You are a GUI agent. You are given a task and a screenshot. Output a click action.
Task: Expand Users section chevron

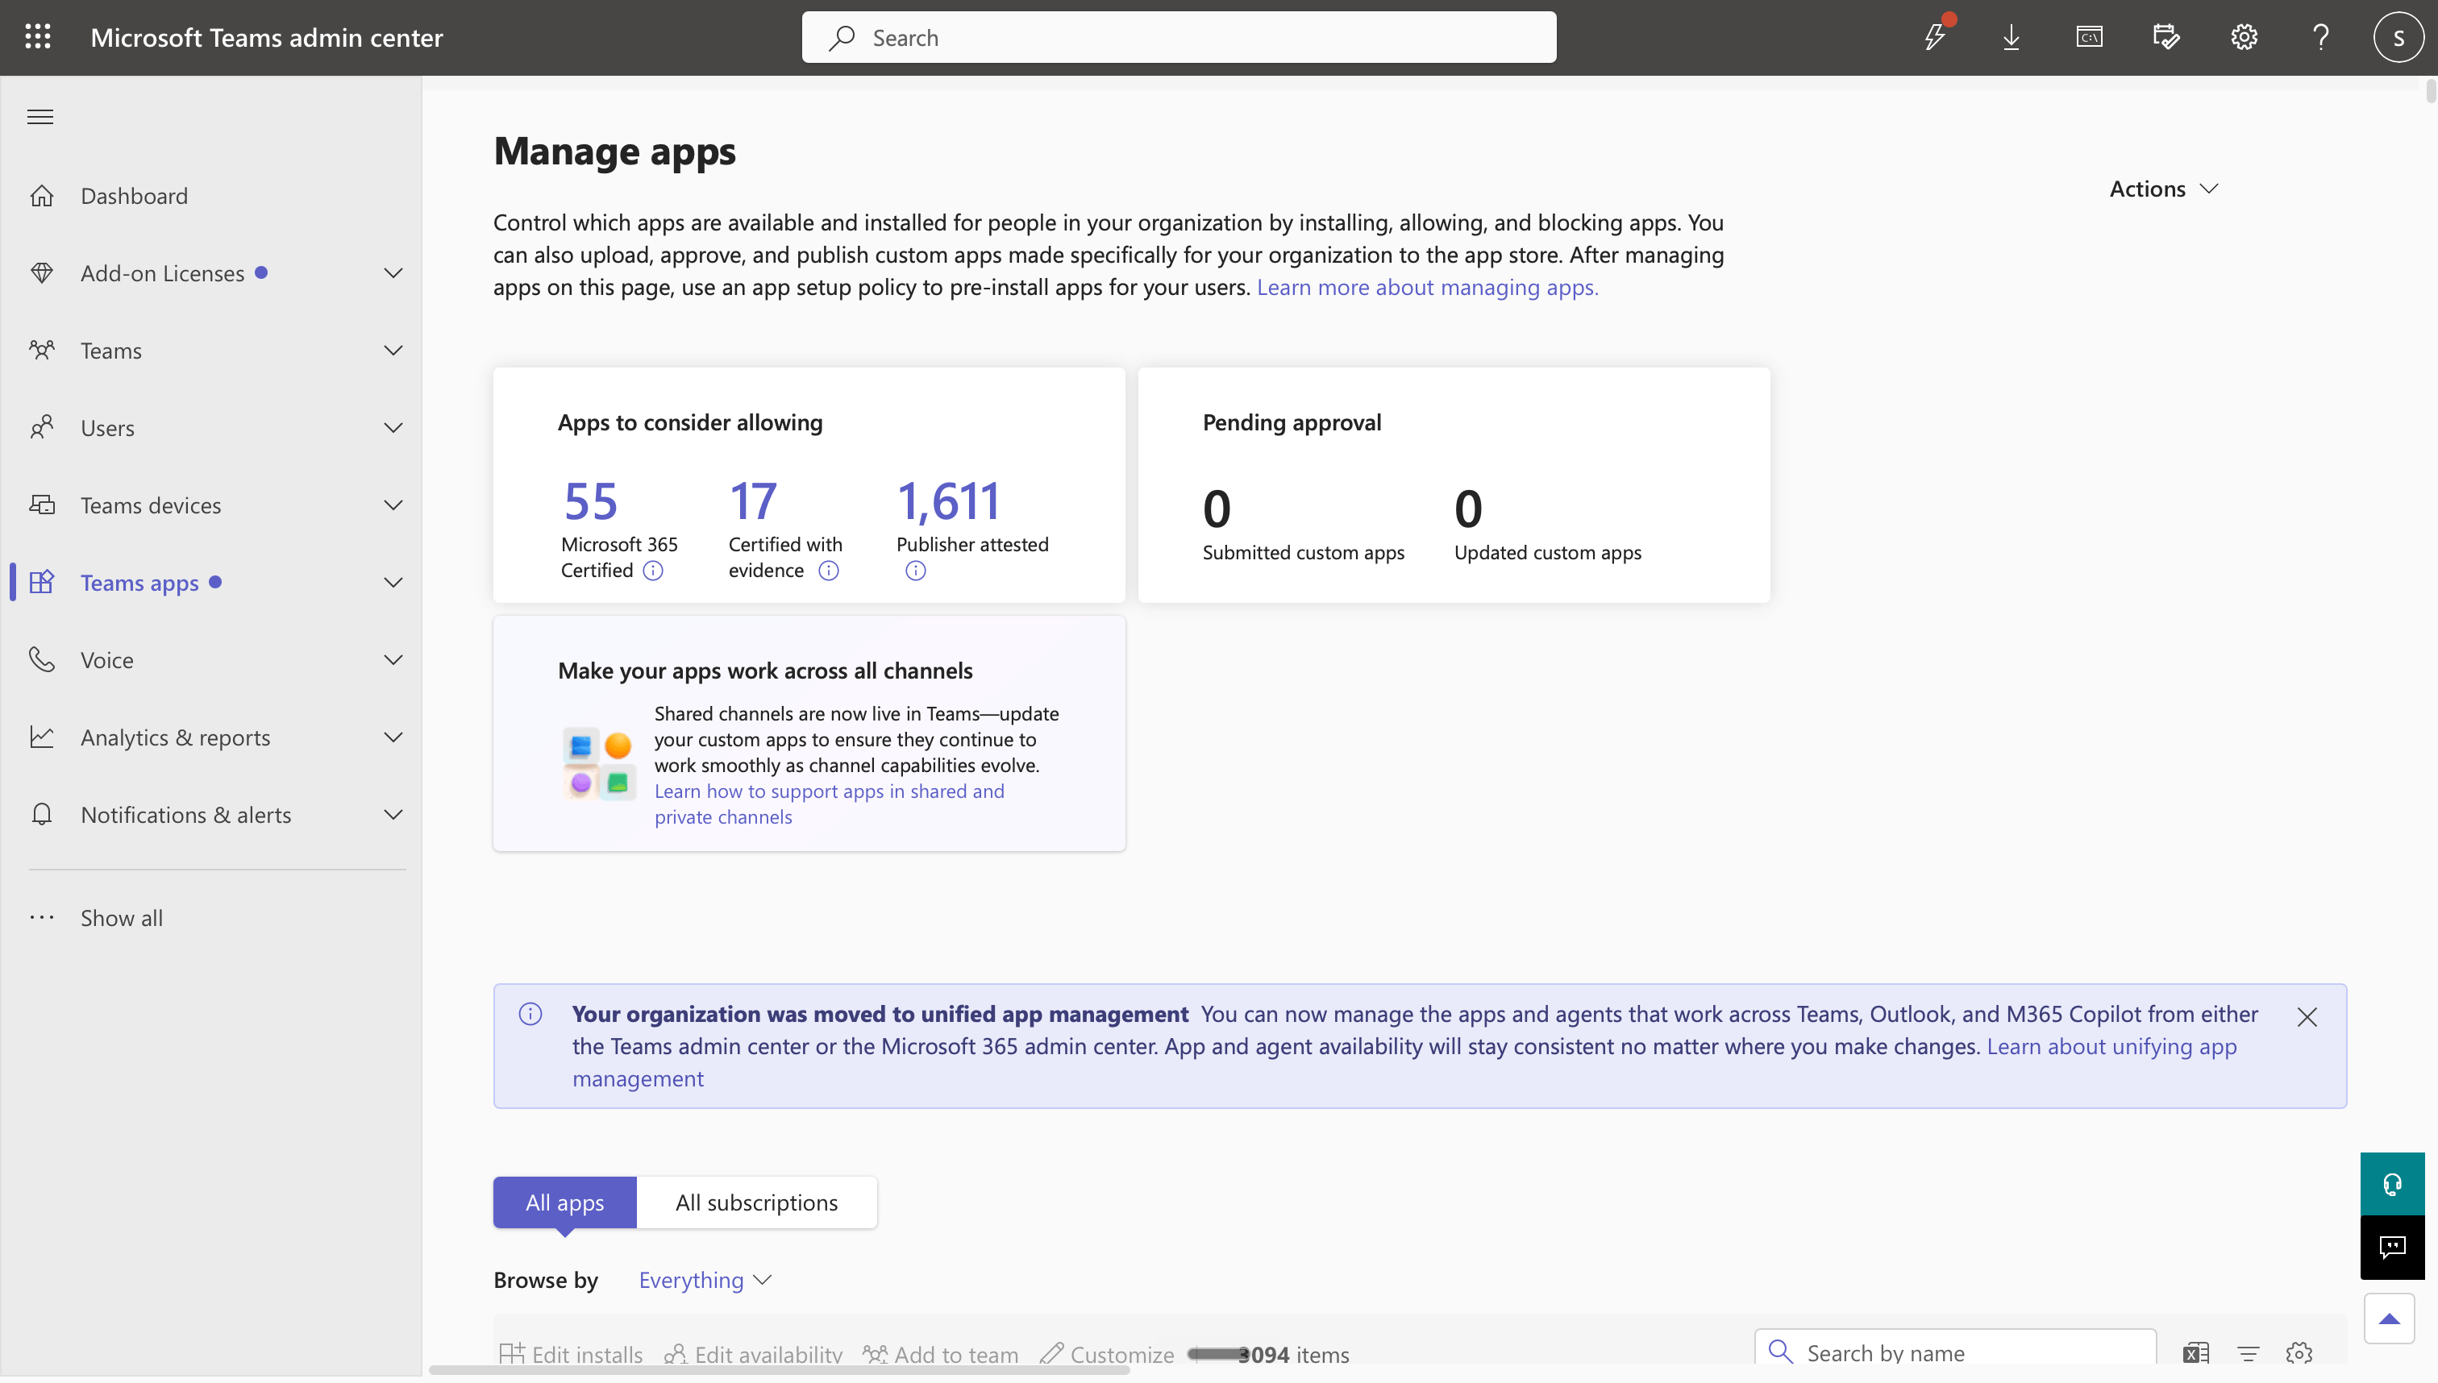[393, 427]
